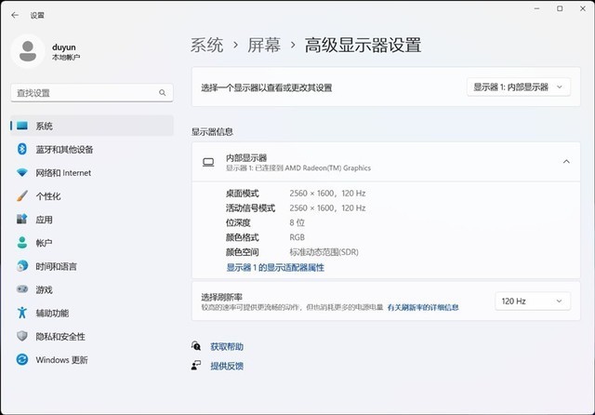
Task: Click the feedback person icon
Action: point(196,366)
